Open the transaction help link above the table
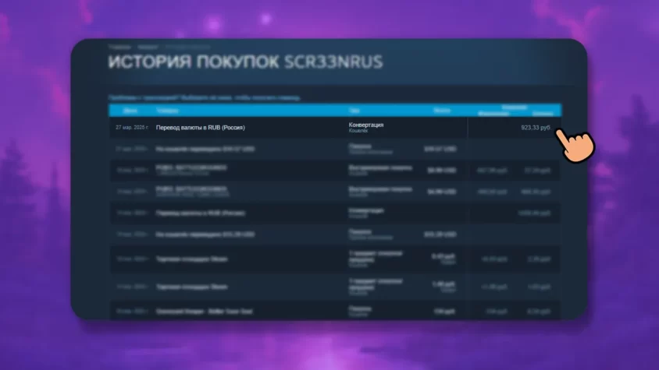 point(205,97)
